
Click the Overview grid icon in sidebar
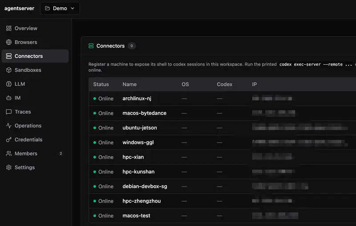8,28
